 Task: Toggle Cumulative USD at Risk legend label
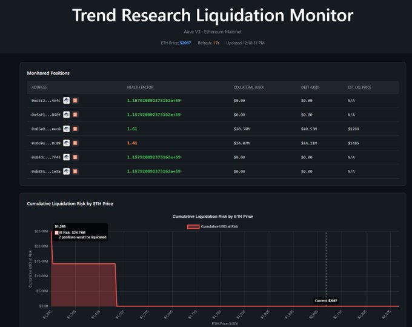218,226
